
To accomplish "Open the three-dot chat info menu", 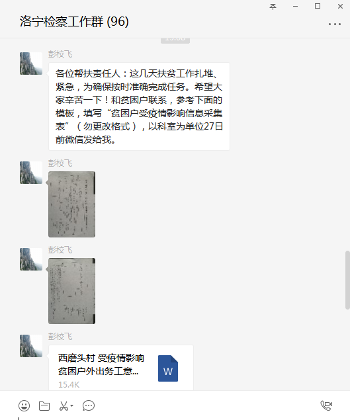I will pos(335,24).
